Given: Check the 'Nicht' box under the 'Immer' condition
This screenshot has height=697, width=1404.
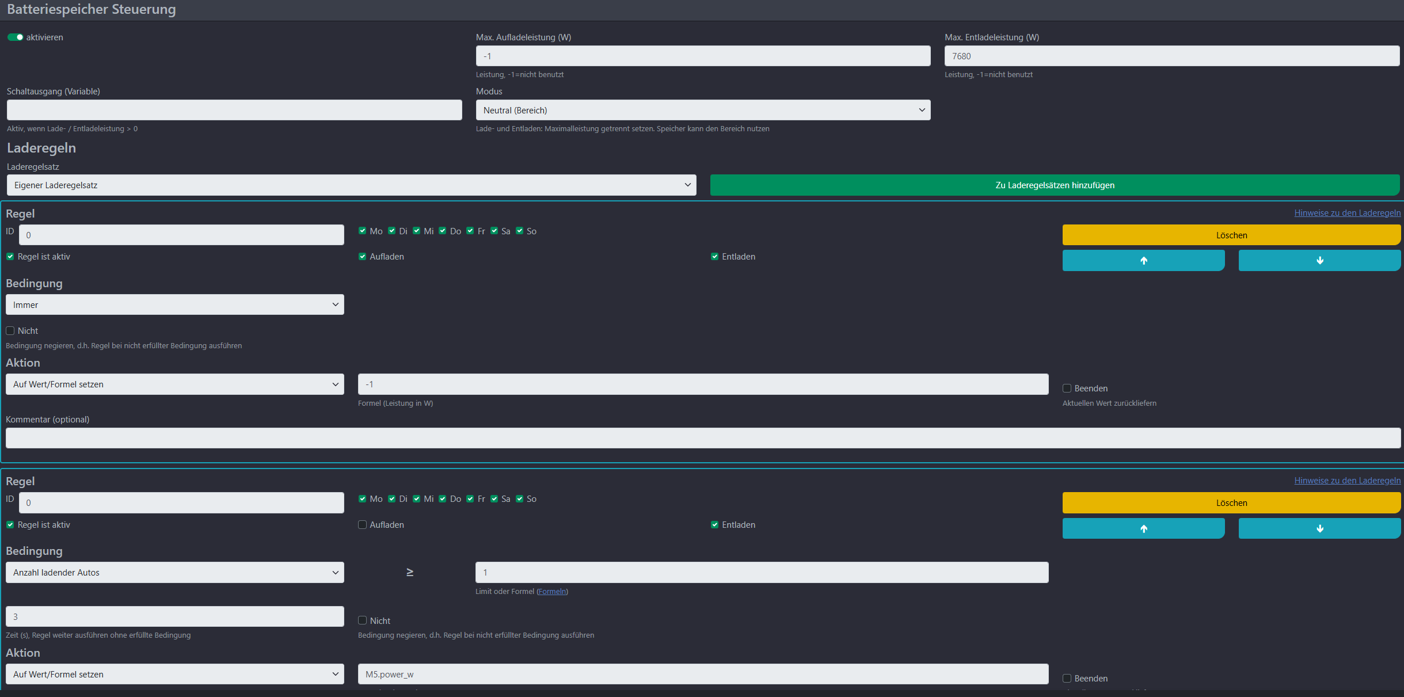Looking at the screenshot, I should [10, 331].
